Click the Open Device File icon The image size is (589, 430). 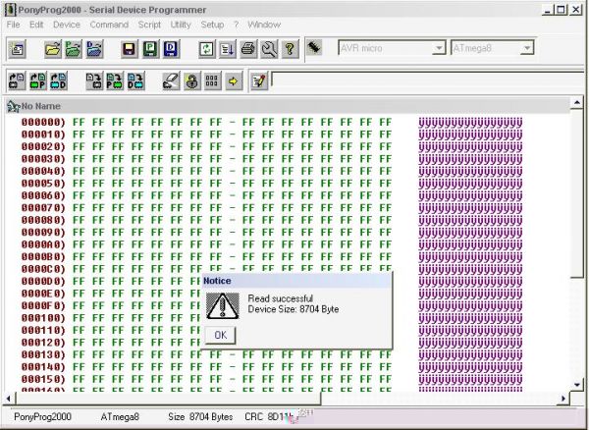[53, 48]
